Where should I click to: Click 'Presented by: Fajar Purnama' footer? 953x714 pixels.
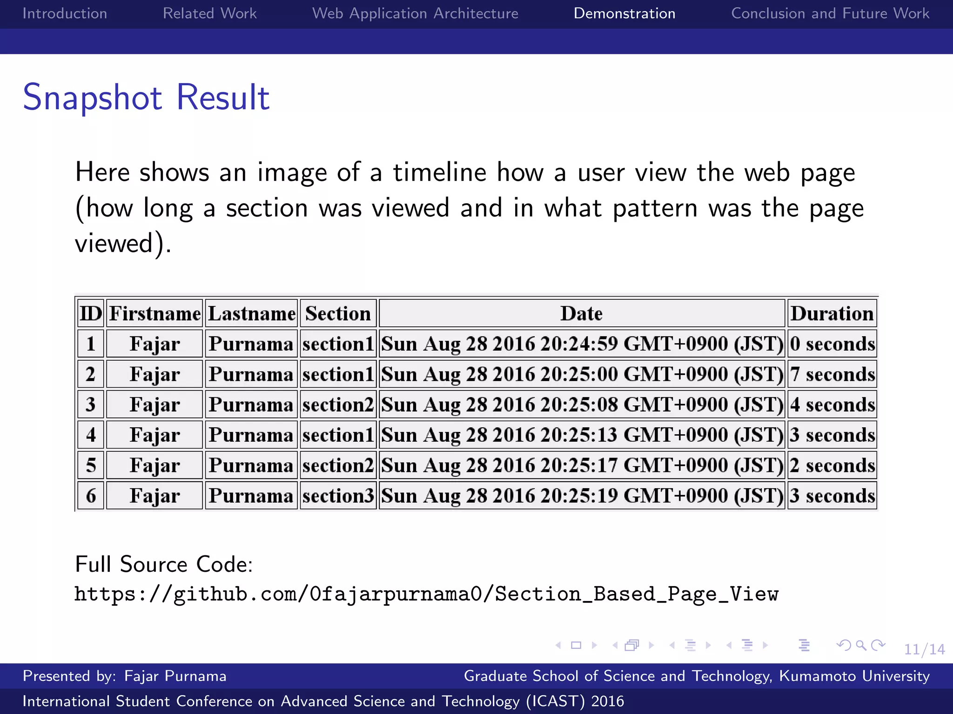pyautogui.click(x=125, y=676)
